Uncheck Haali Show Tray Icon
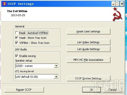This screenshot has width=127, height=95. click(17, 38)
